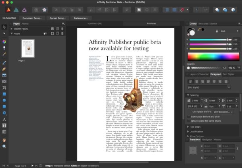Switch to the Photo persona icon
This screenshot has width=242, height=168.
(x=24, y=10)
